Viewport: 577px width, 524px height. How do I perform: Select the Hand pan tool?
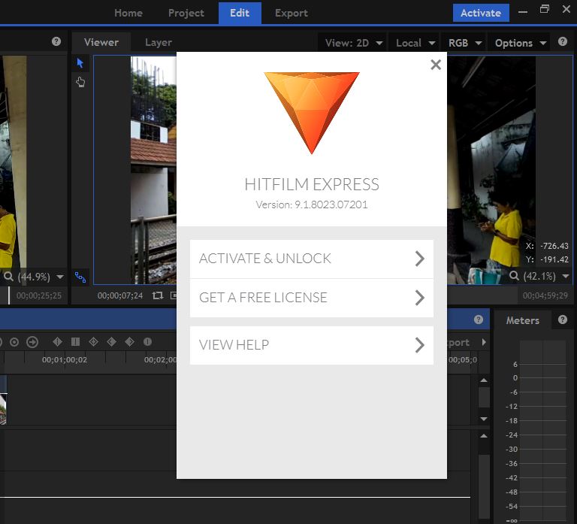80,82
